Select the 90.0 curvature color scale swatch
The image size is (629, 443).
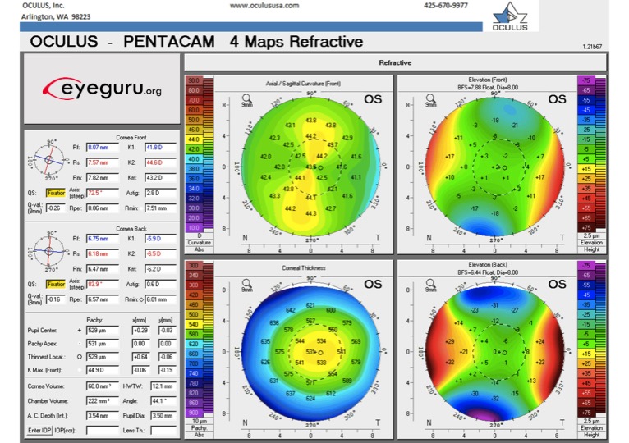coord(193,80)
